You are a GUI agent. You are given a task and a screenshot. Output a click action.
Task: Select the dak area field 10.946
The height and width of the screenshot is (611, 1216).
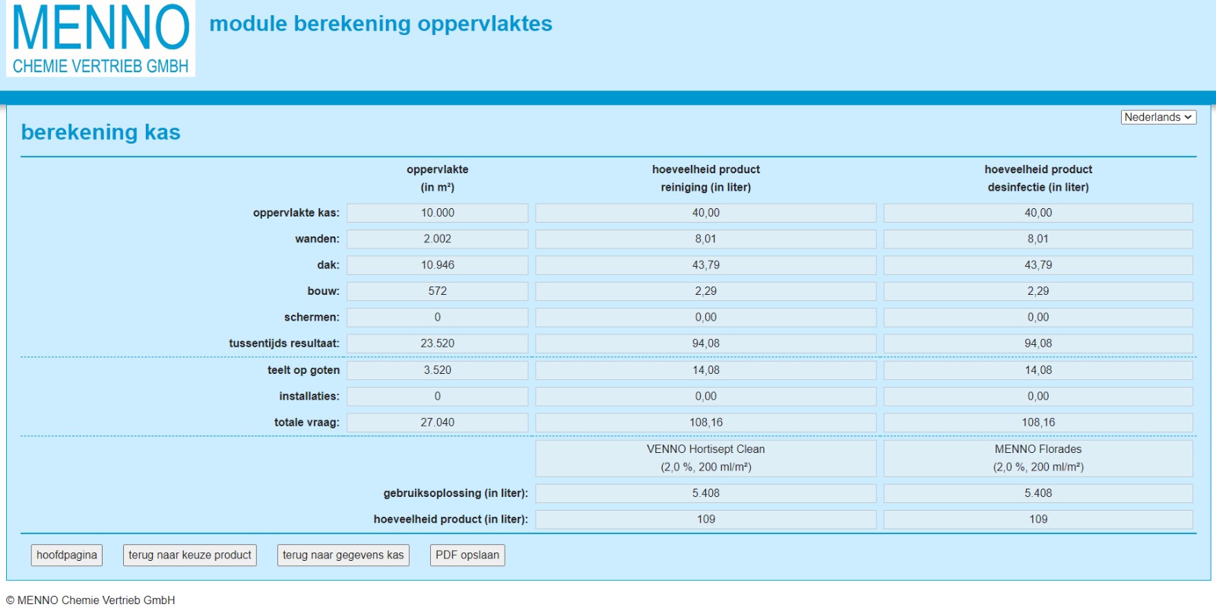(437, 265)
